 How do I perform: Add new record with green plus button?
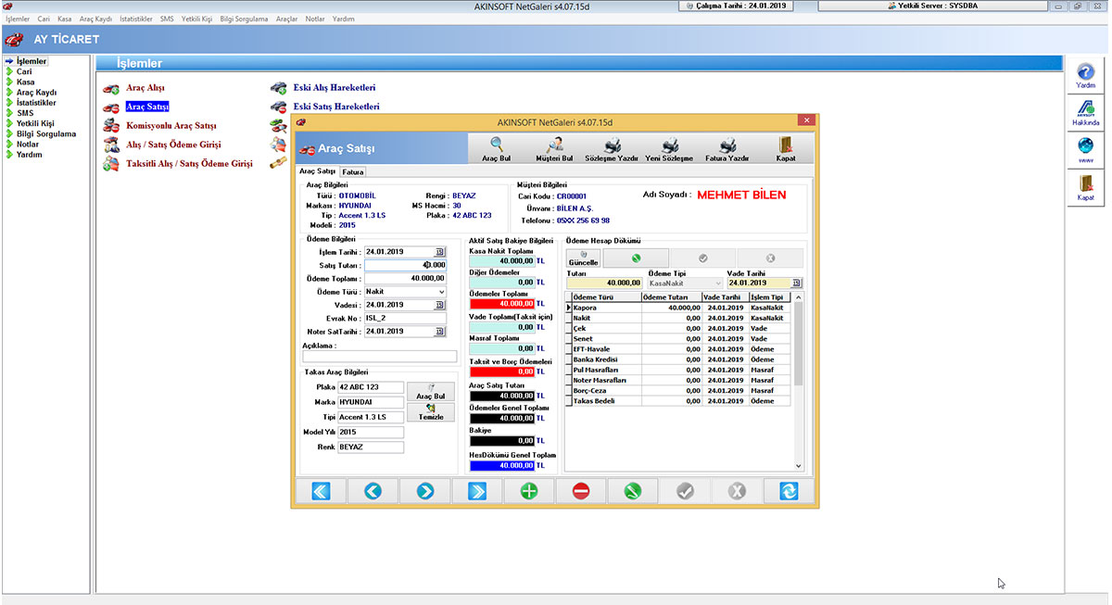(x=529, y=491)
